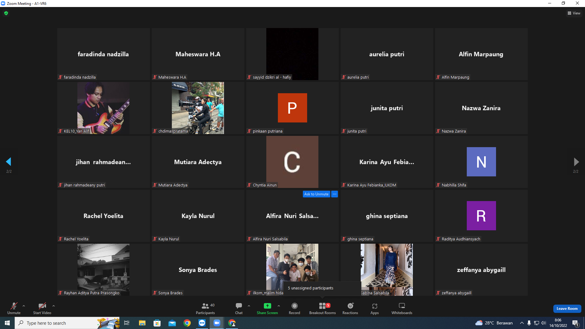Viewport: 585px width, 329px height.
Task: Select faradinda nadzilla participant tile
Action: [x=103, y=54]
